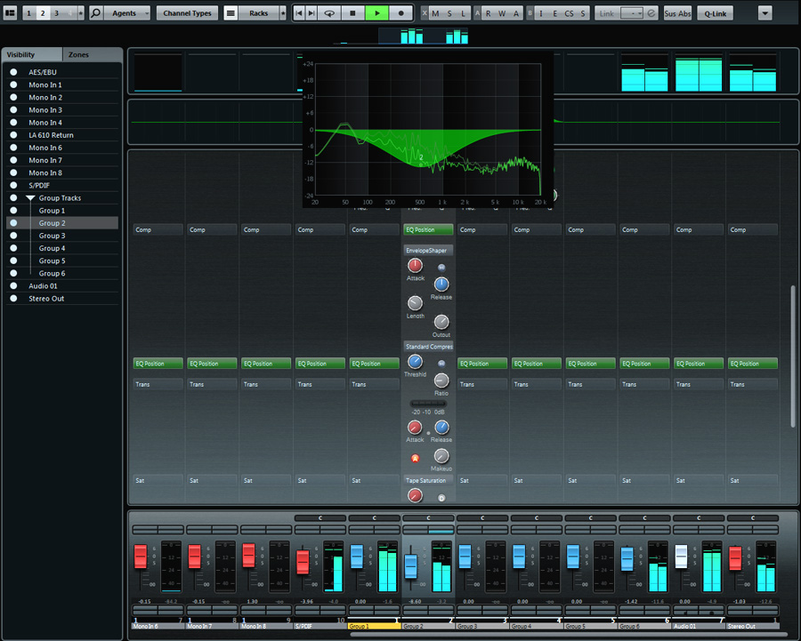This screenshot has width=801, height=641.
Task: Select the Visibility tab
Action: pyautogui.click(x=32, y=55)
